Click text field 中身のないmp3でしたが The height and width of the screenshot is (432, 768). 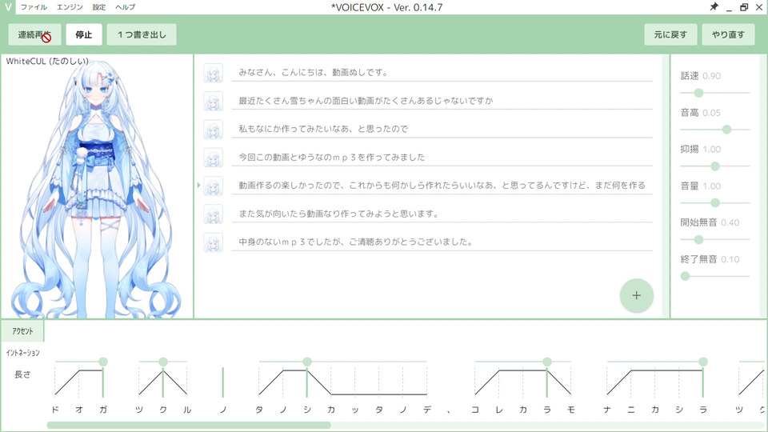[x=442, y=242]
